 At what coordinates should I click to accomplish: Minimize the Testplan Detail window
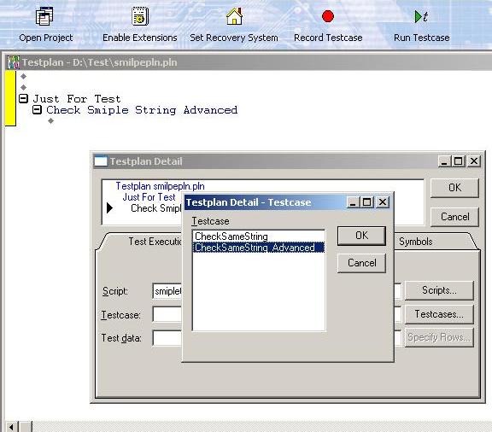445,161
